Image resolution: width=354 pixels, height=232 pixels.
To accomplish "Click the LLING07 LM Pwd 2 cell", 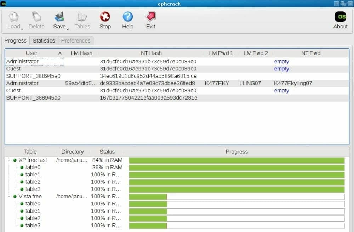I will click(250, 83).
